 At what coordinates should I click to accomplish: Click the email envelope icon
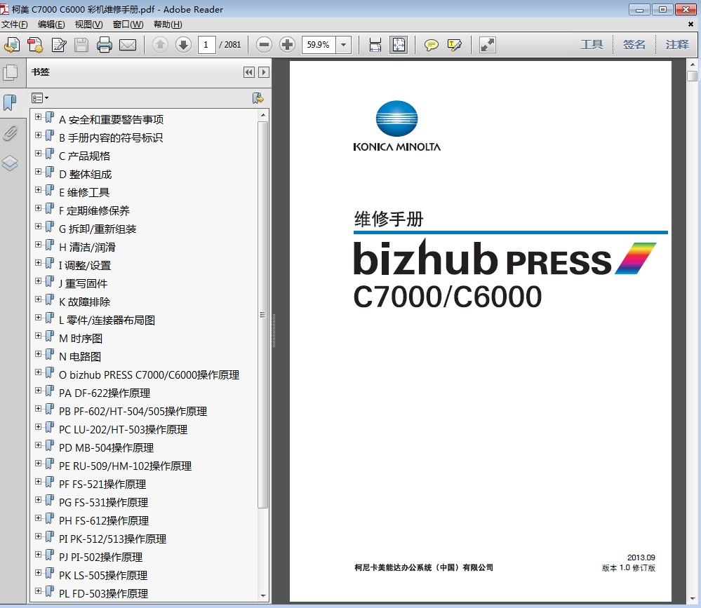[x=128, y=45]
